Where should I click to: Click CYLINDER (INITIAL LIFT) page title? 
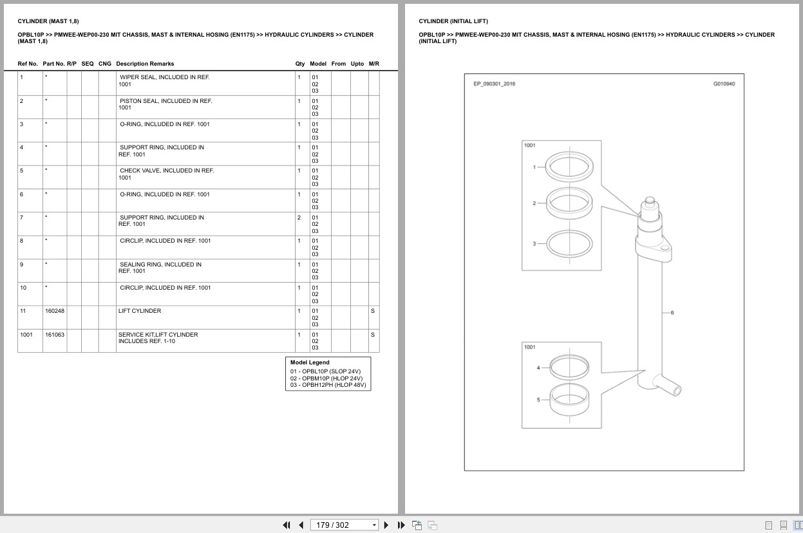coord(453,21)
